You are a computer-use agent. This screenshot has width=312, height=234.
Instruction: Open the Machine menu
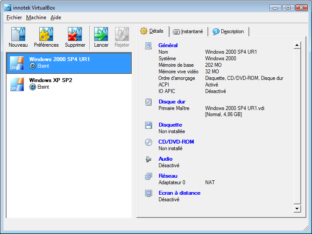point(36,17)
